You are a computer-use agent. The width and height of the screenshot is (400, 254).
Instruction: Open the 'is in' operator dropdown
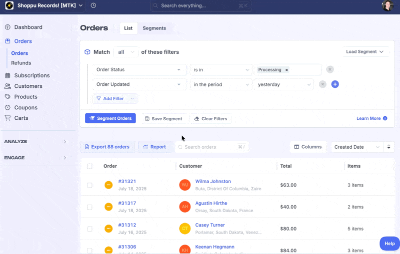tap(221, 70)
